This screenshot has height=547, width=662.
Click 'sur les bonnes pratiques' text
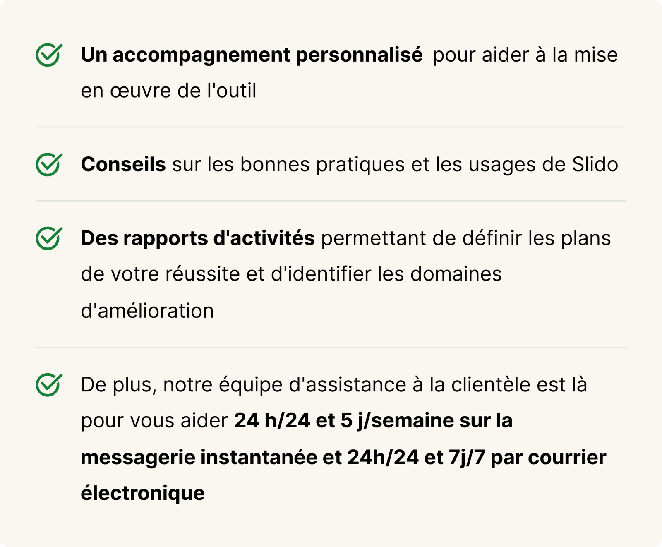pos(288,165)
